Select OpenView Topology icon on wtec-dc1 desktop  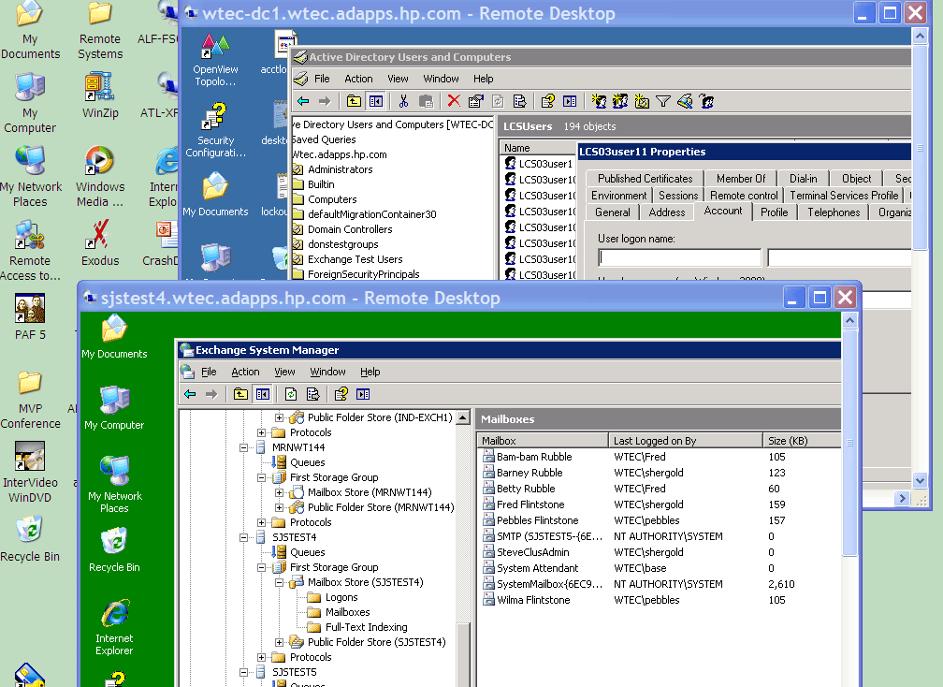215,60
